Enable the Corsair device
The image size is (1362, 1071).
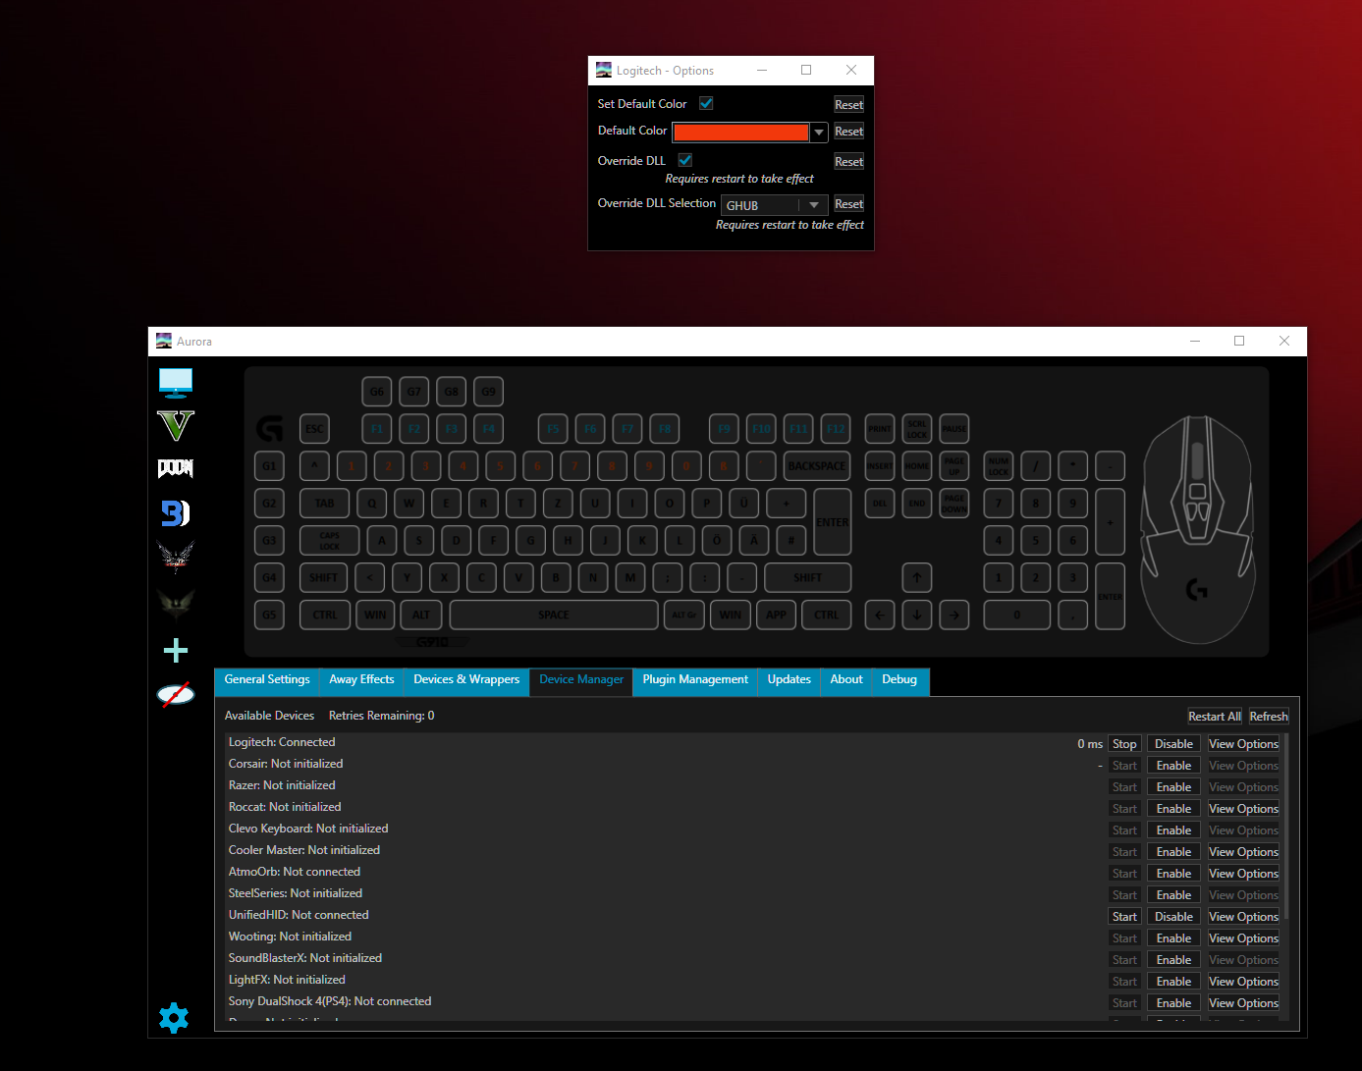pyautogui.click(x=1173, y=766)
